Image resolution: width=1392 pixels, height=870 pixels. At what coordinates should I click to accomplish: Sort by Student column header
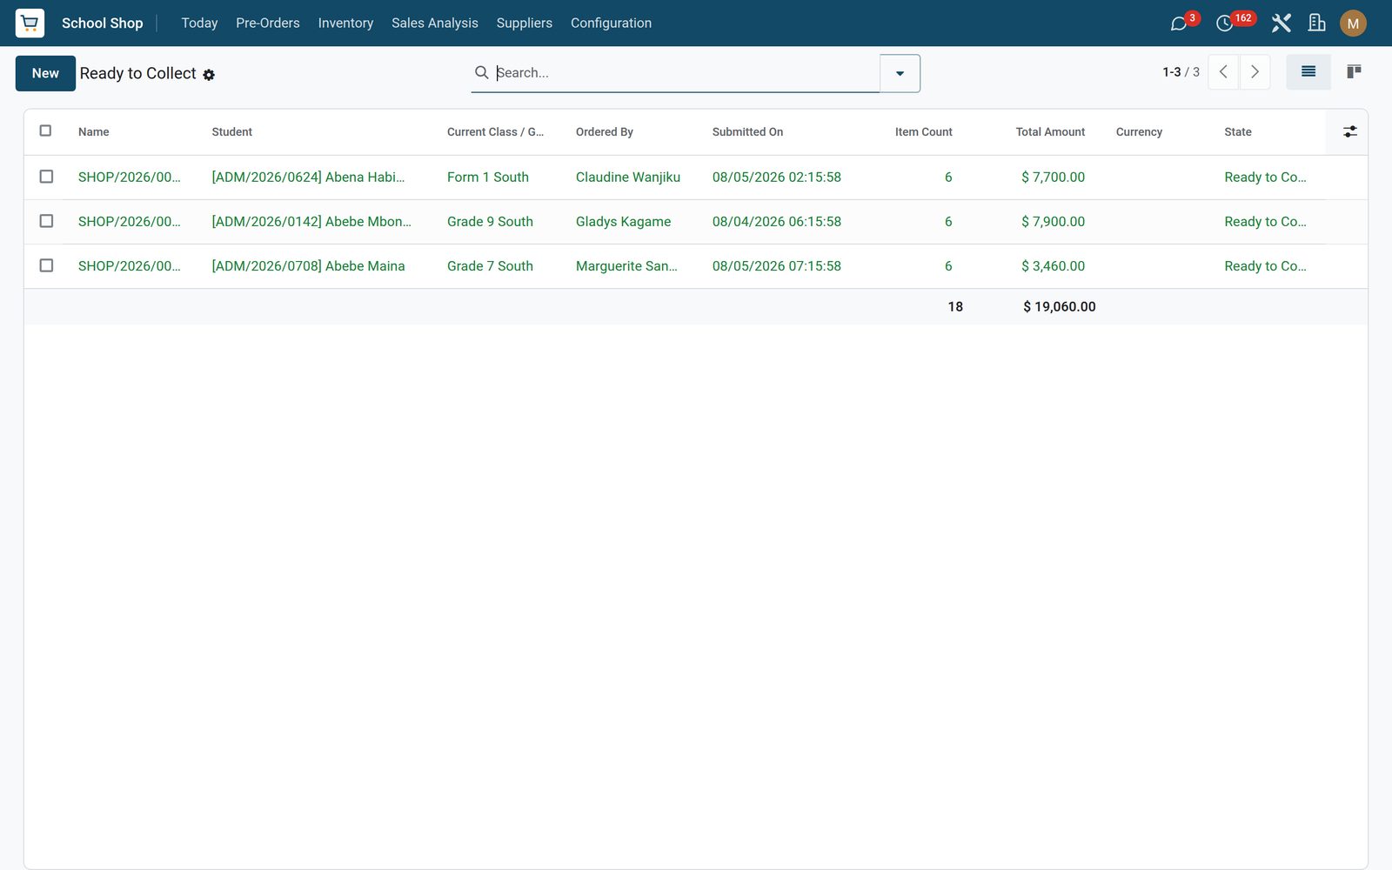(x=232, y=132)
